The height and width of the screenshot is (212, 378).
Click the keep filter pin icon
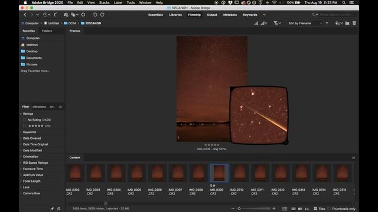pyautogui.click(x=52, y=209)
